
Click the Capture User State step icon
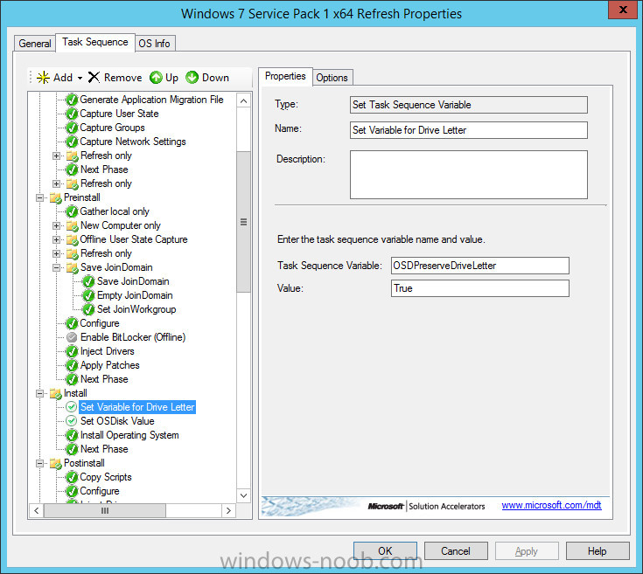click(72, 114)
